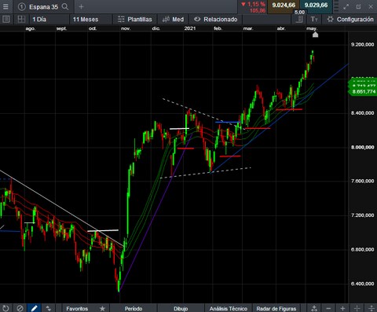Viewport: 377px width, 312px height.
Task: Click the clear drawings circle-slash icon
Action: point(20,308)
